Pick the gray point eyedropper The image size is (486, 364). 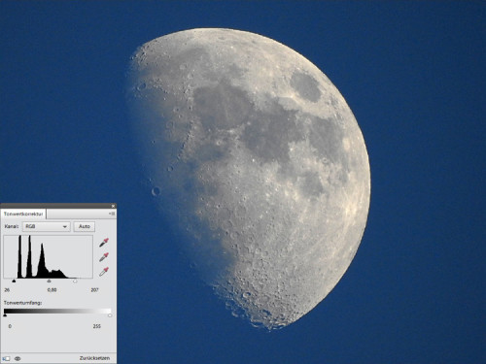104,257
